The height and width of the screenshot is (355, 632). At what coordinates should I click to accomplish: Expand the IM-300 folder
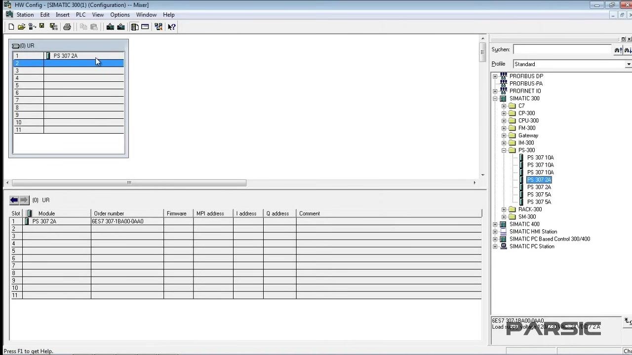click(504, 143)
